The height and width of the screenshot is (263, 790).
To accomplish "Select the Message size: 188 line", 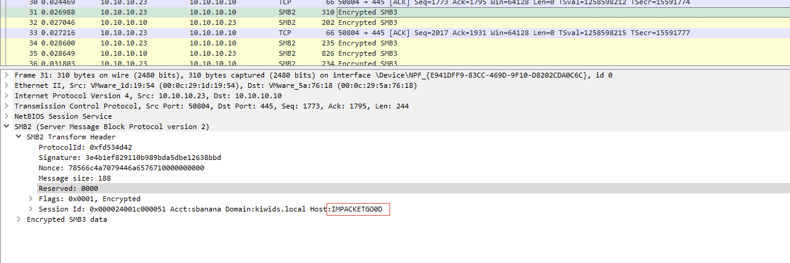I will (75, 178).
